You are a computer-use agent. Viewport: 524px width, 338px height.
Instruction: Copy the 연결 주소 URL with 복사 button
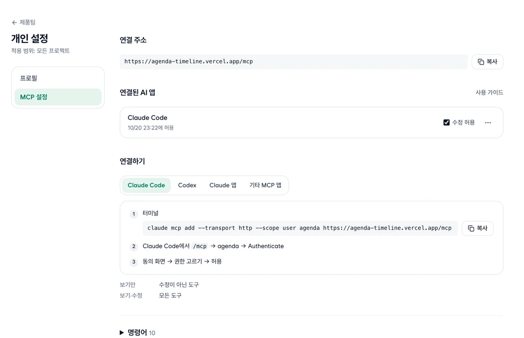pyautogui.click(x=487, y=62)
